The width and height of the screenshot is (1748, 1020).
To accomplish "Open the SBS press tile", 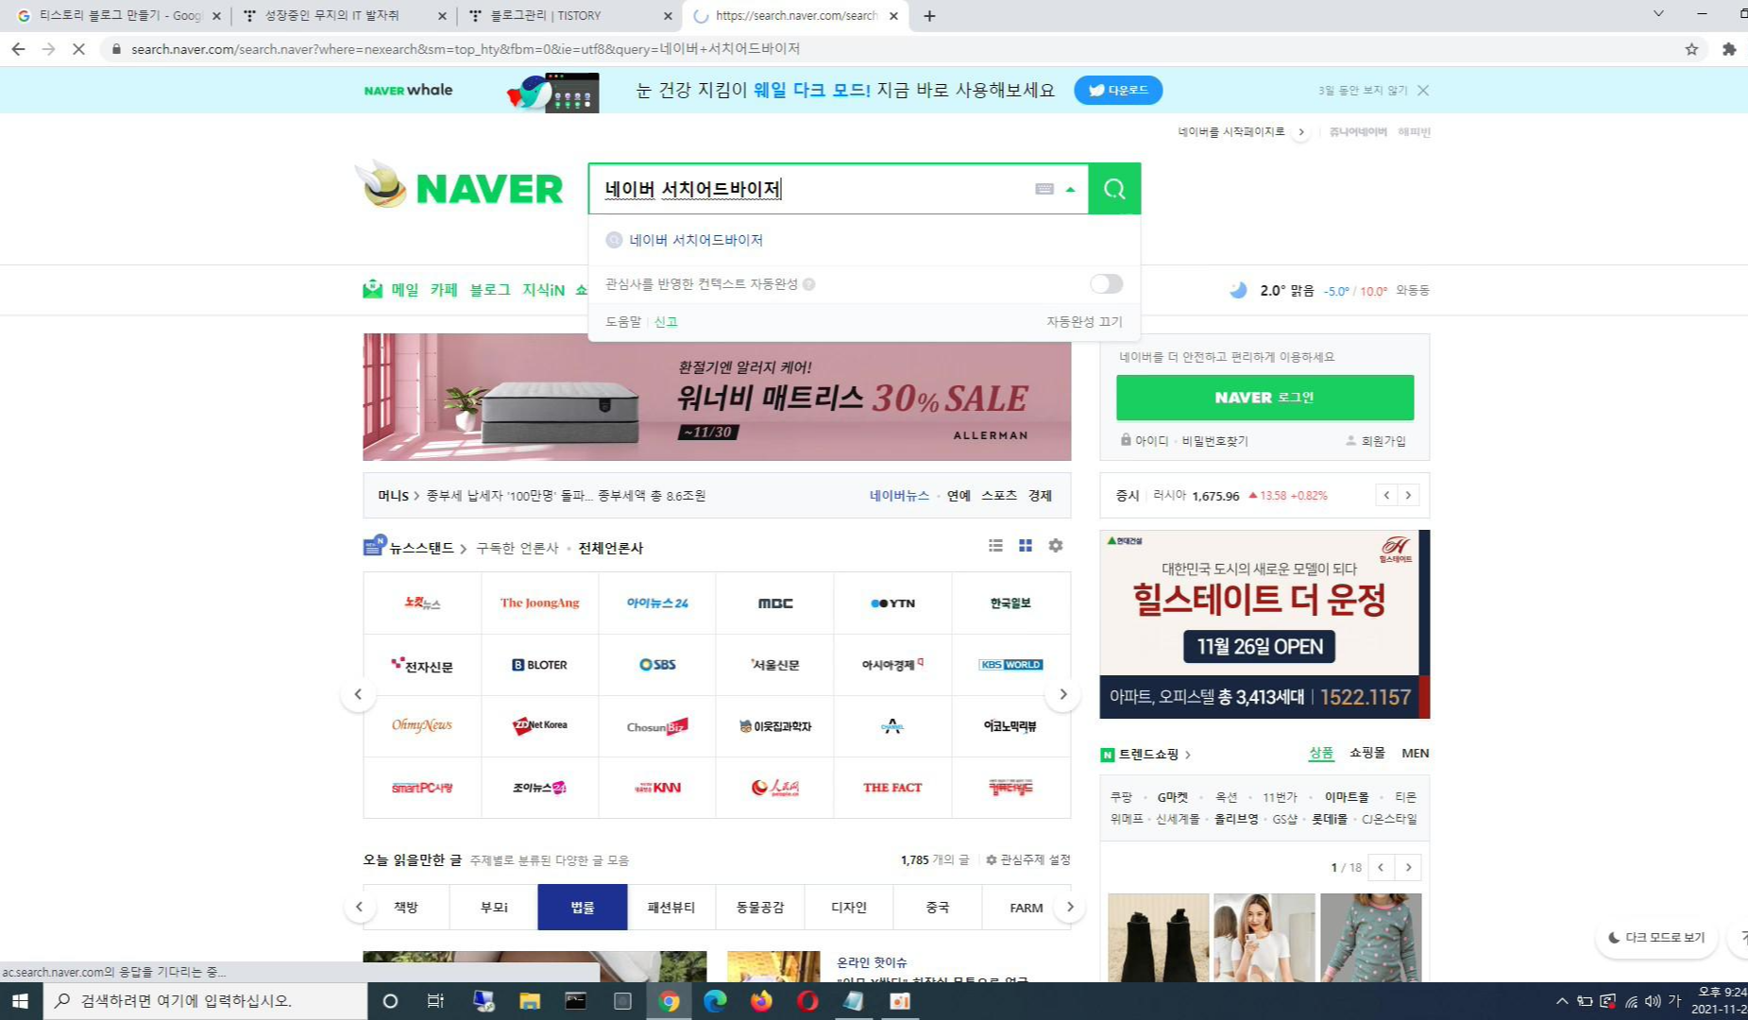I will (x=657, y=665).
